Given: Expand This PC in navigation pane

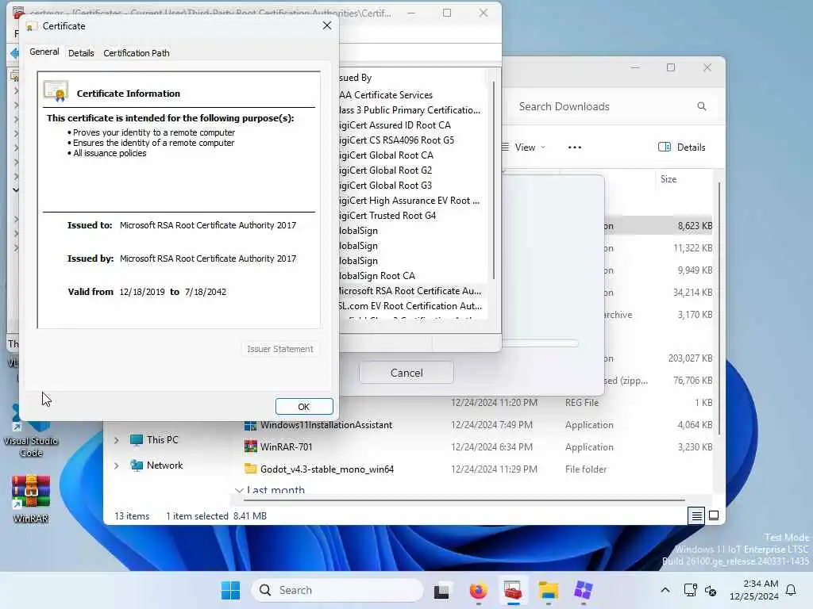Looking at the screenshot, I should click(117, 440).
